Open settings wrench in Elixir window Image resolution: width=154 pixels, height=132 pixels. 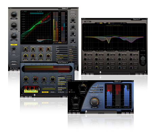point(133,81)
